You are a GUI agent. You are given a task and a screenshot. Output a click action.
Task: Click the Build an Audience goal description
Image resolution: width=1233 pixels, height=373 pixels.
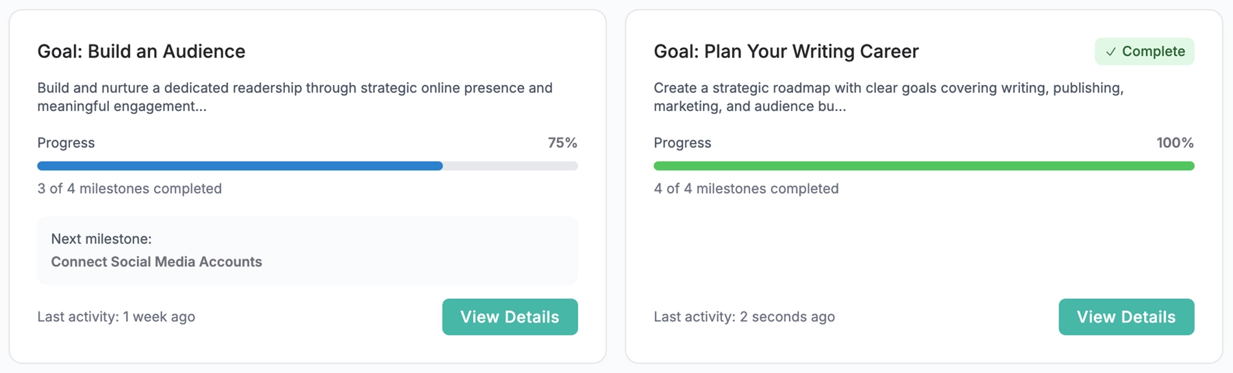pos(295,97)
